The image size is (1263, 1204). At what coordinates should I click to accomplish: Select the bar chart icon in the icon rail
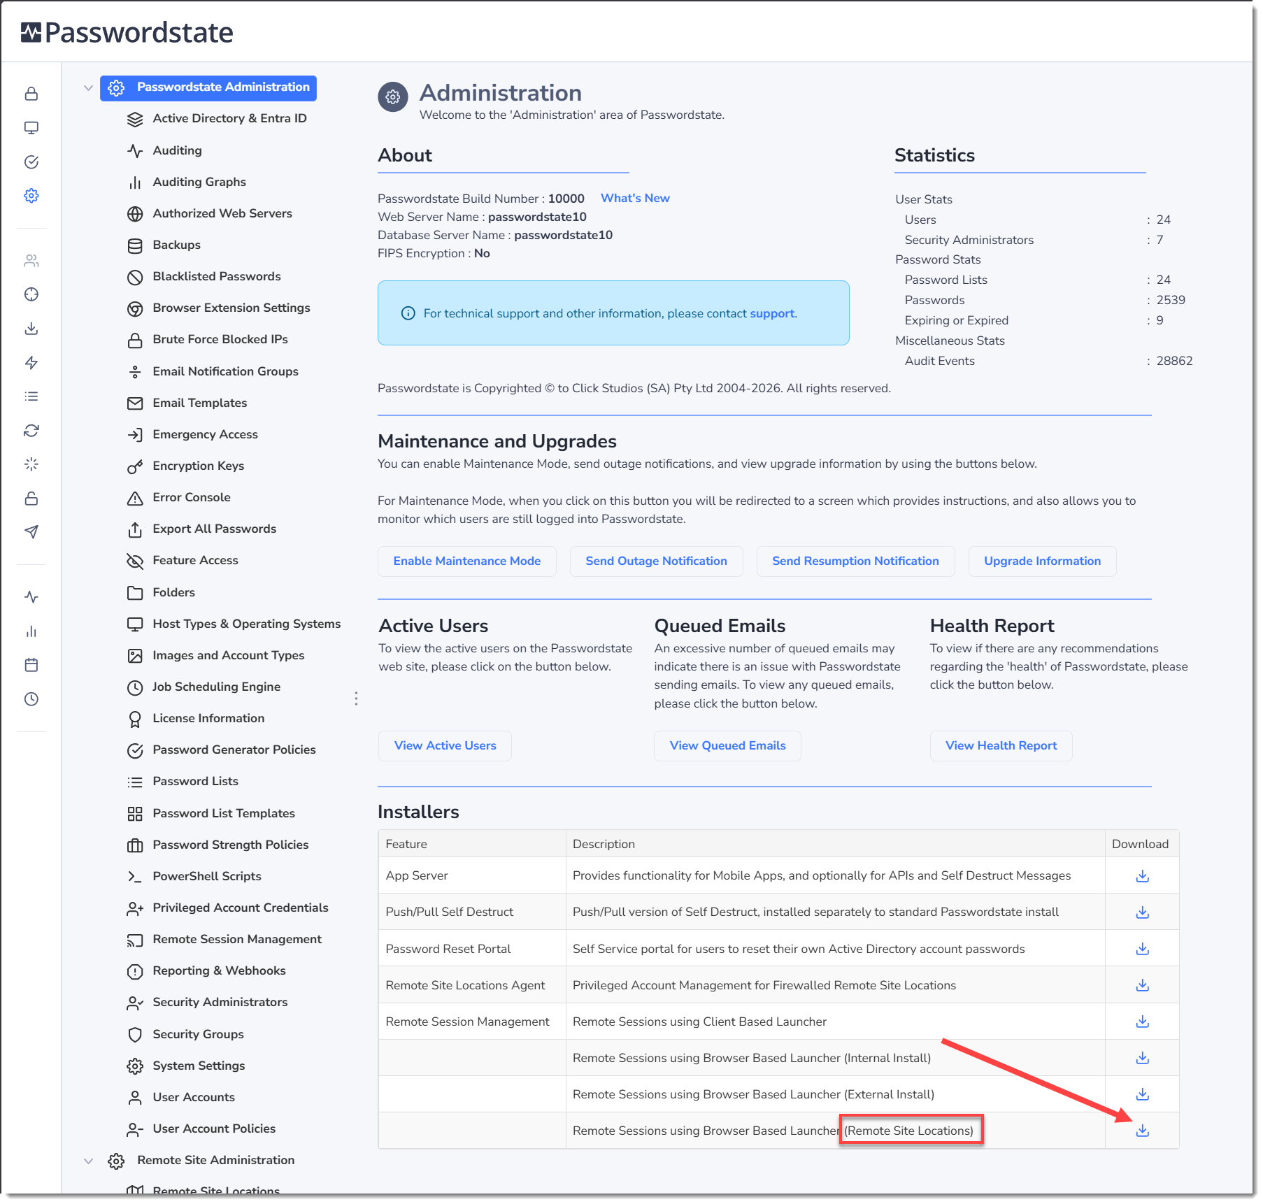pyautogui.click(x=31, y=631)
